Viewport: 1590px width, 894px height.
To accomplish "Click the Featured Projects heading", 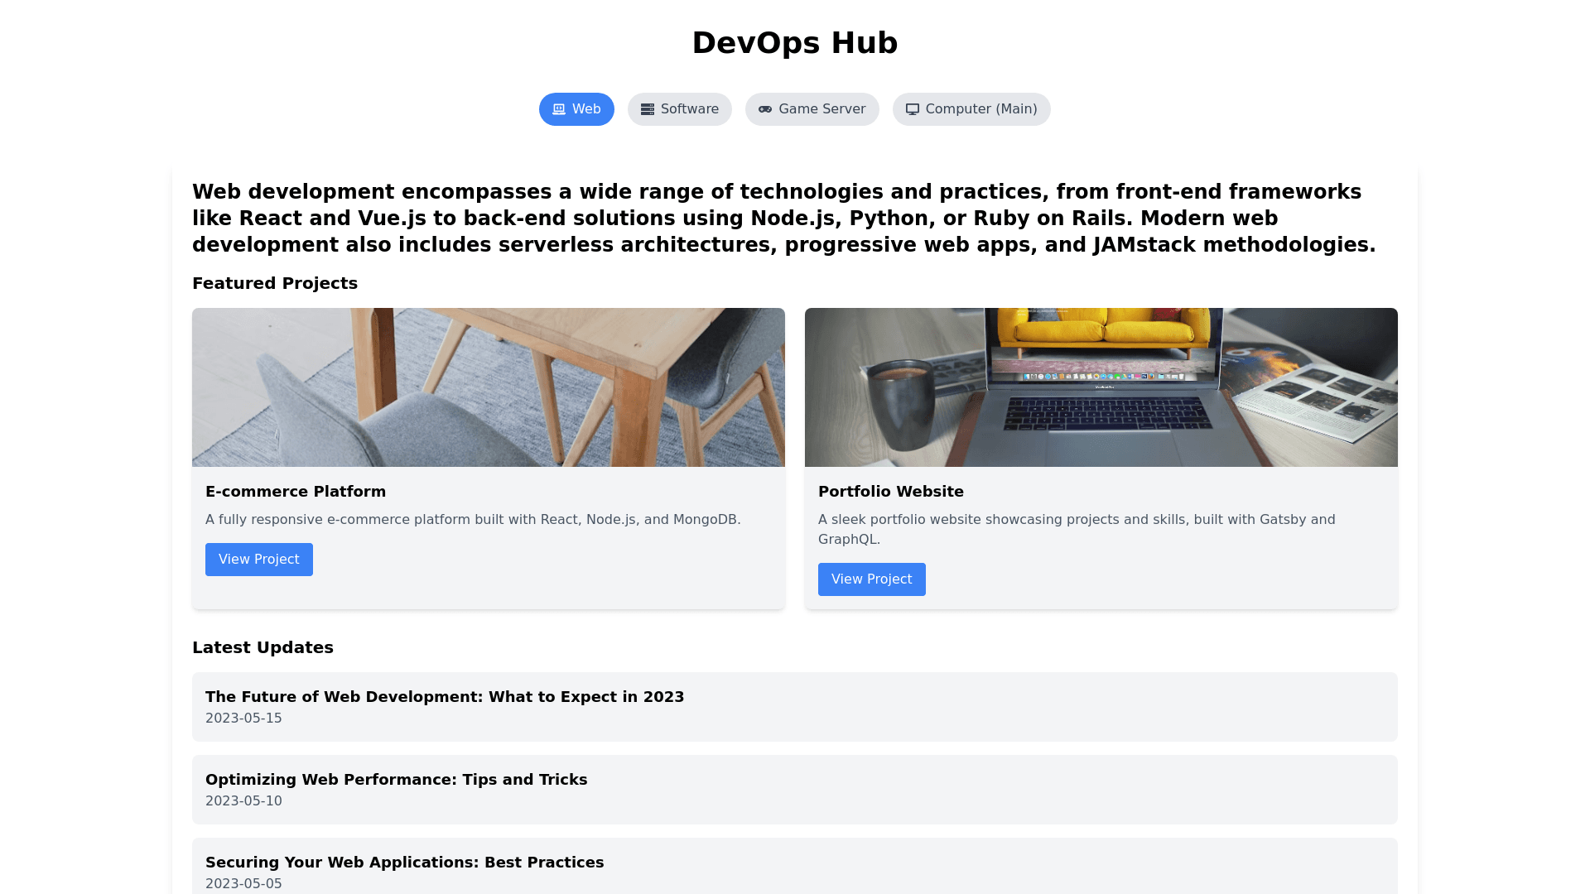I will [x=275, y=283].
